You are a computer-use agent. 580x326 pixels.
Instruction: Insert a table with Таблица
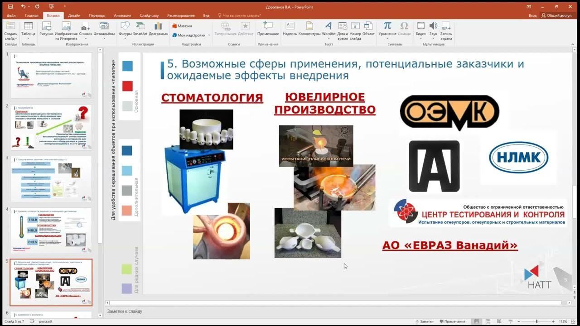tap(28, 30)
